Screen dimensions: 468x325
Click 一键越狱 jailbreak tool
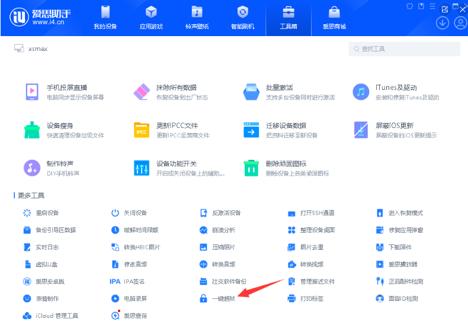point(217,299)
